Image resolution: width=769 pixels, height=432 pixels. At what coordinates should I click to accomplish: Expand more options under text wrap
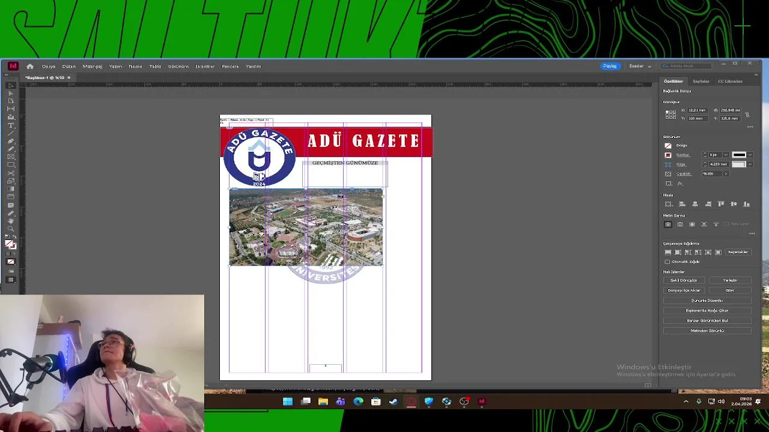point(752,233)
